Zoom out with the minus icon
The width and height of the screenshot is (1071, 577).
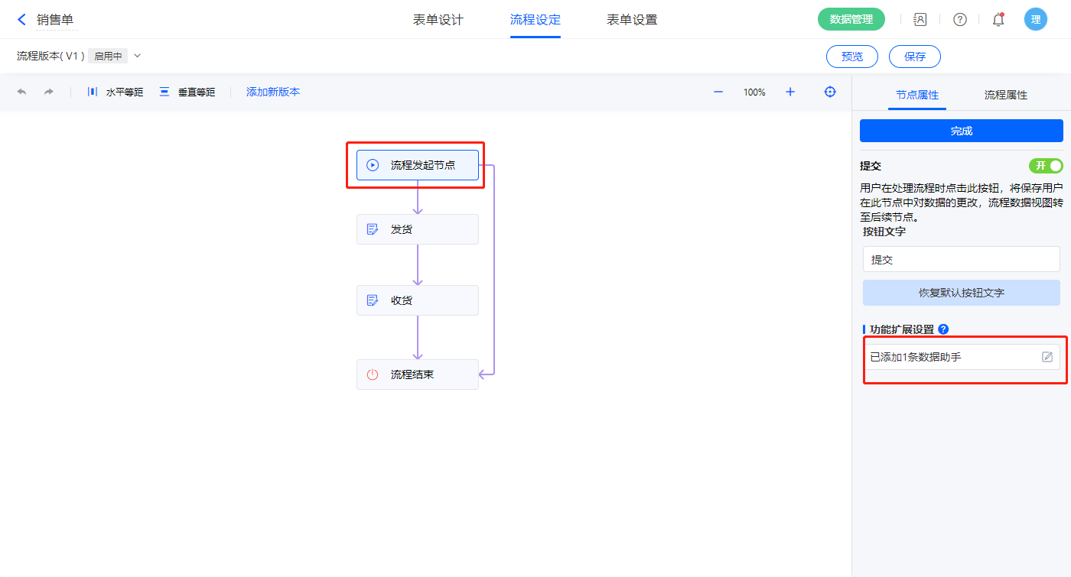pos(718,92)
